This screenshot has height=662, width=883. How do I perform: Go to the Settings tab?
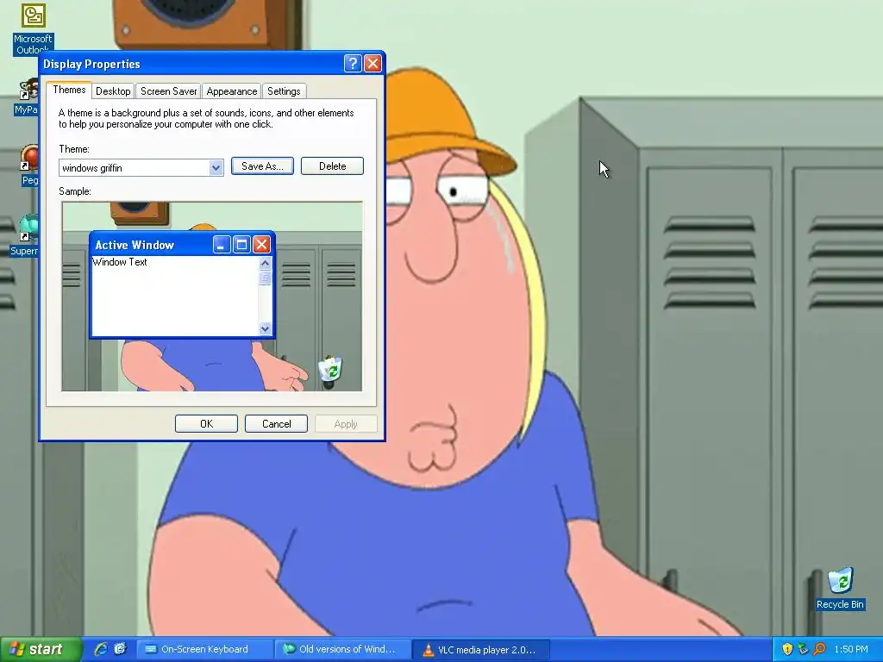tap(284, 91)
